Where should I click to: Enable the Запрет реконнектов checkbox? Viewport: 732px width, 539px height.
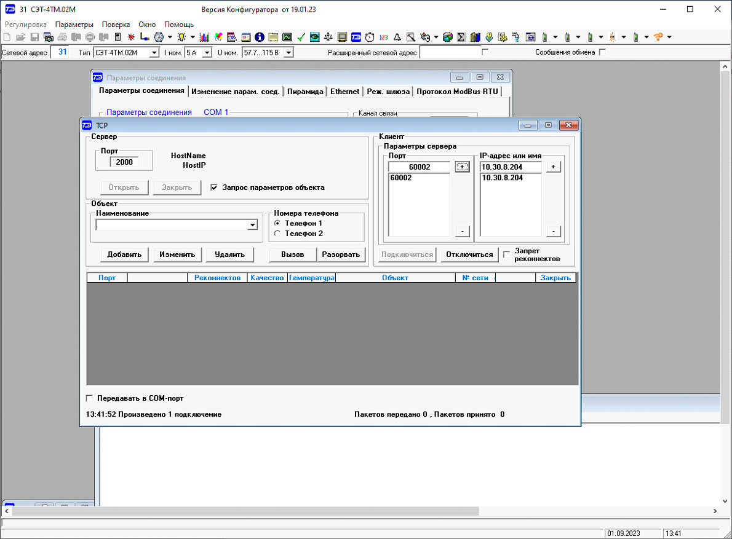tap(507, 254)
